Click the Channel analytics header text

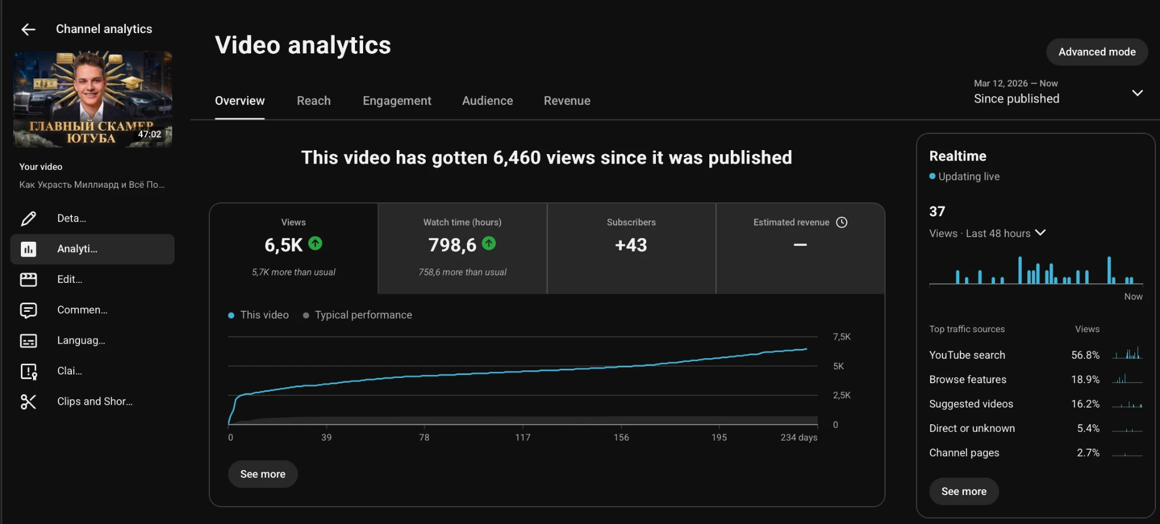point(104,29)
